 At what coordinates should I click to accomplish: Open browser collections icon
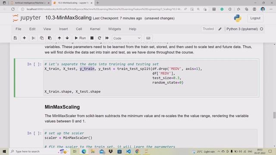[246, 9]
